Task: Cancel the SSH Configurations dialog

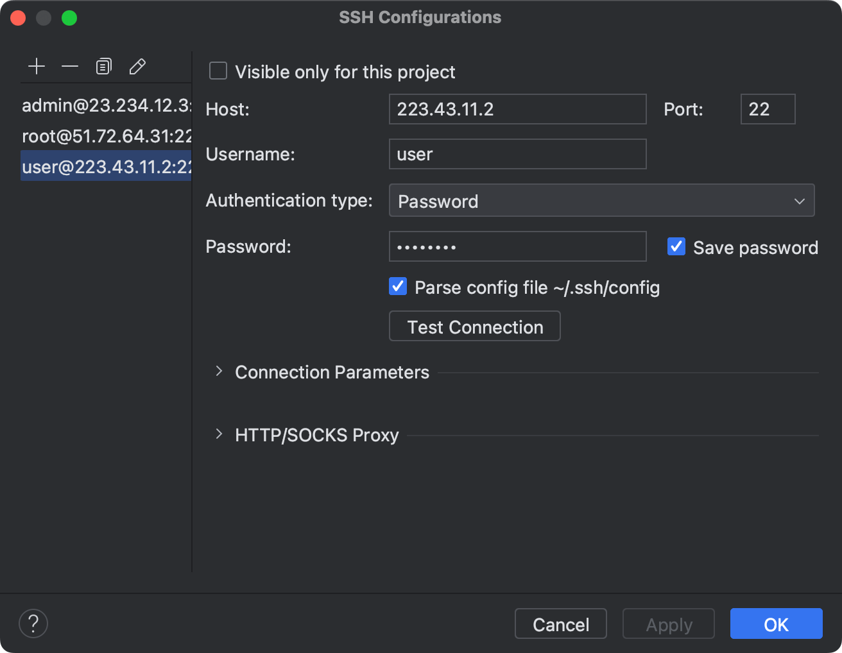Action: tap(560, 623)
